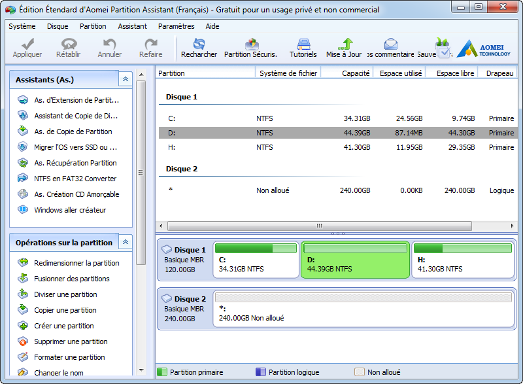Select the C: partition row

coord(338,118)
